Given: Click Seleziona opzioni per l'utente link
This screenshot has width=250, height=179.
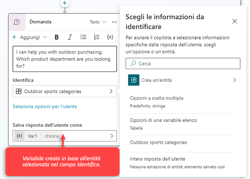Looking at the screenshot, I should point(45,107).
